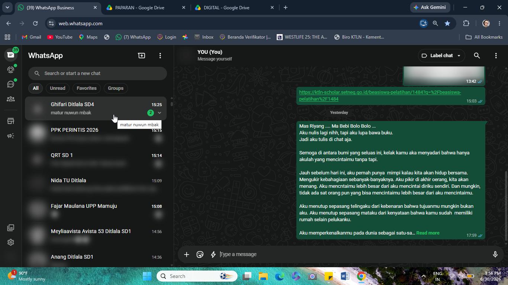Open the Chrome tab search dropdown
The height and width of the screenshot is (285, 508).
tap(7, 7)
